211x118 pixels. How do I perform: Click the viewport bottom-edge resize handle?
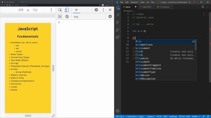point(28,116)
